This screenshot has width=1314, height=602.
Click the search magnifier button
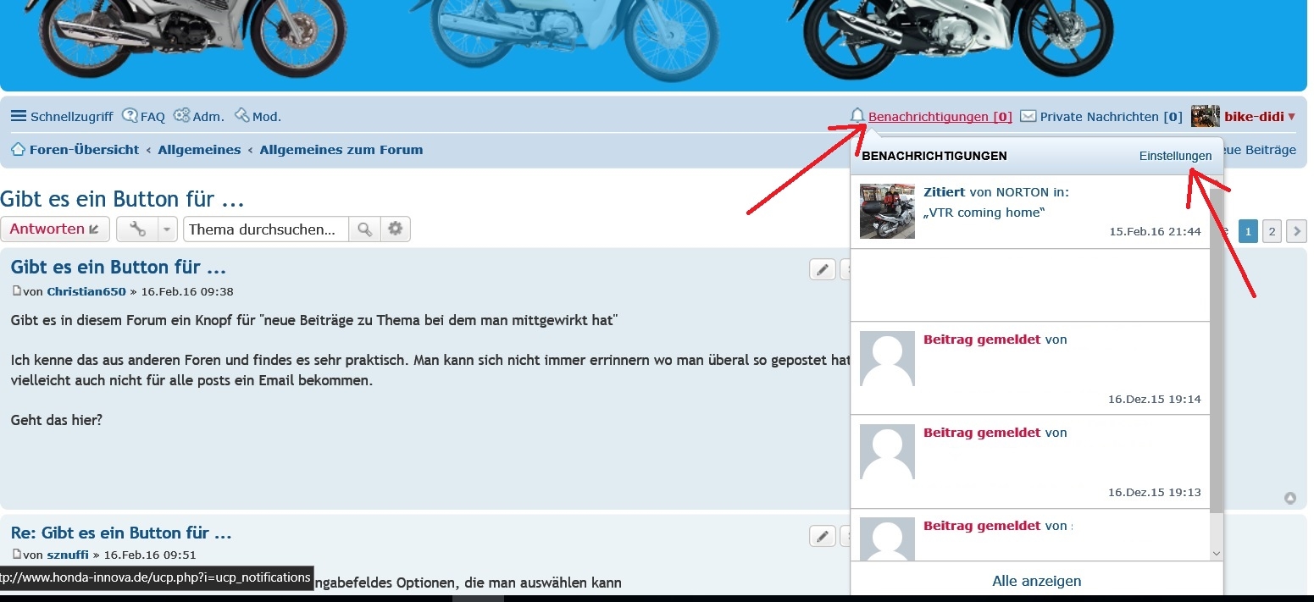(364, 229)
